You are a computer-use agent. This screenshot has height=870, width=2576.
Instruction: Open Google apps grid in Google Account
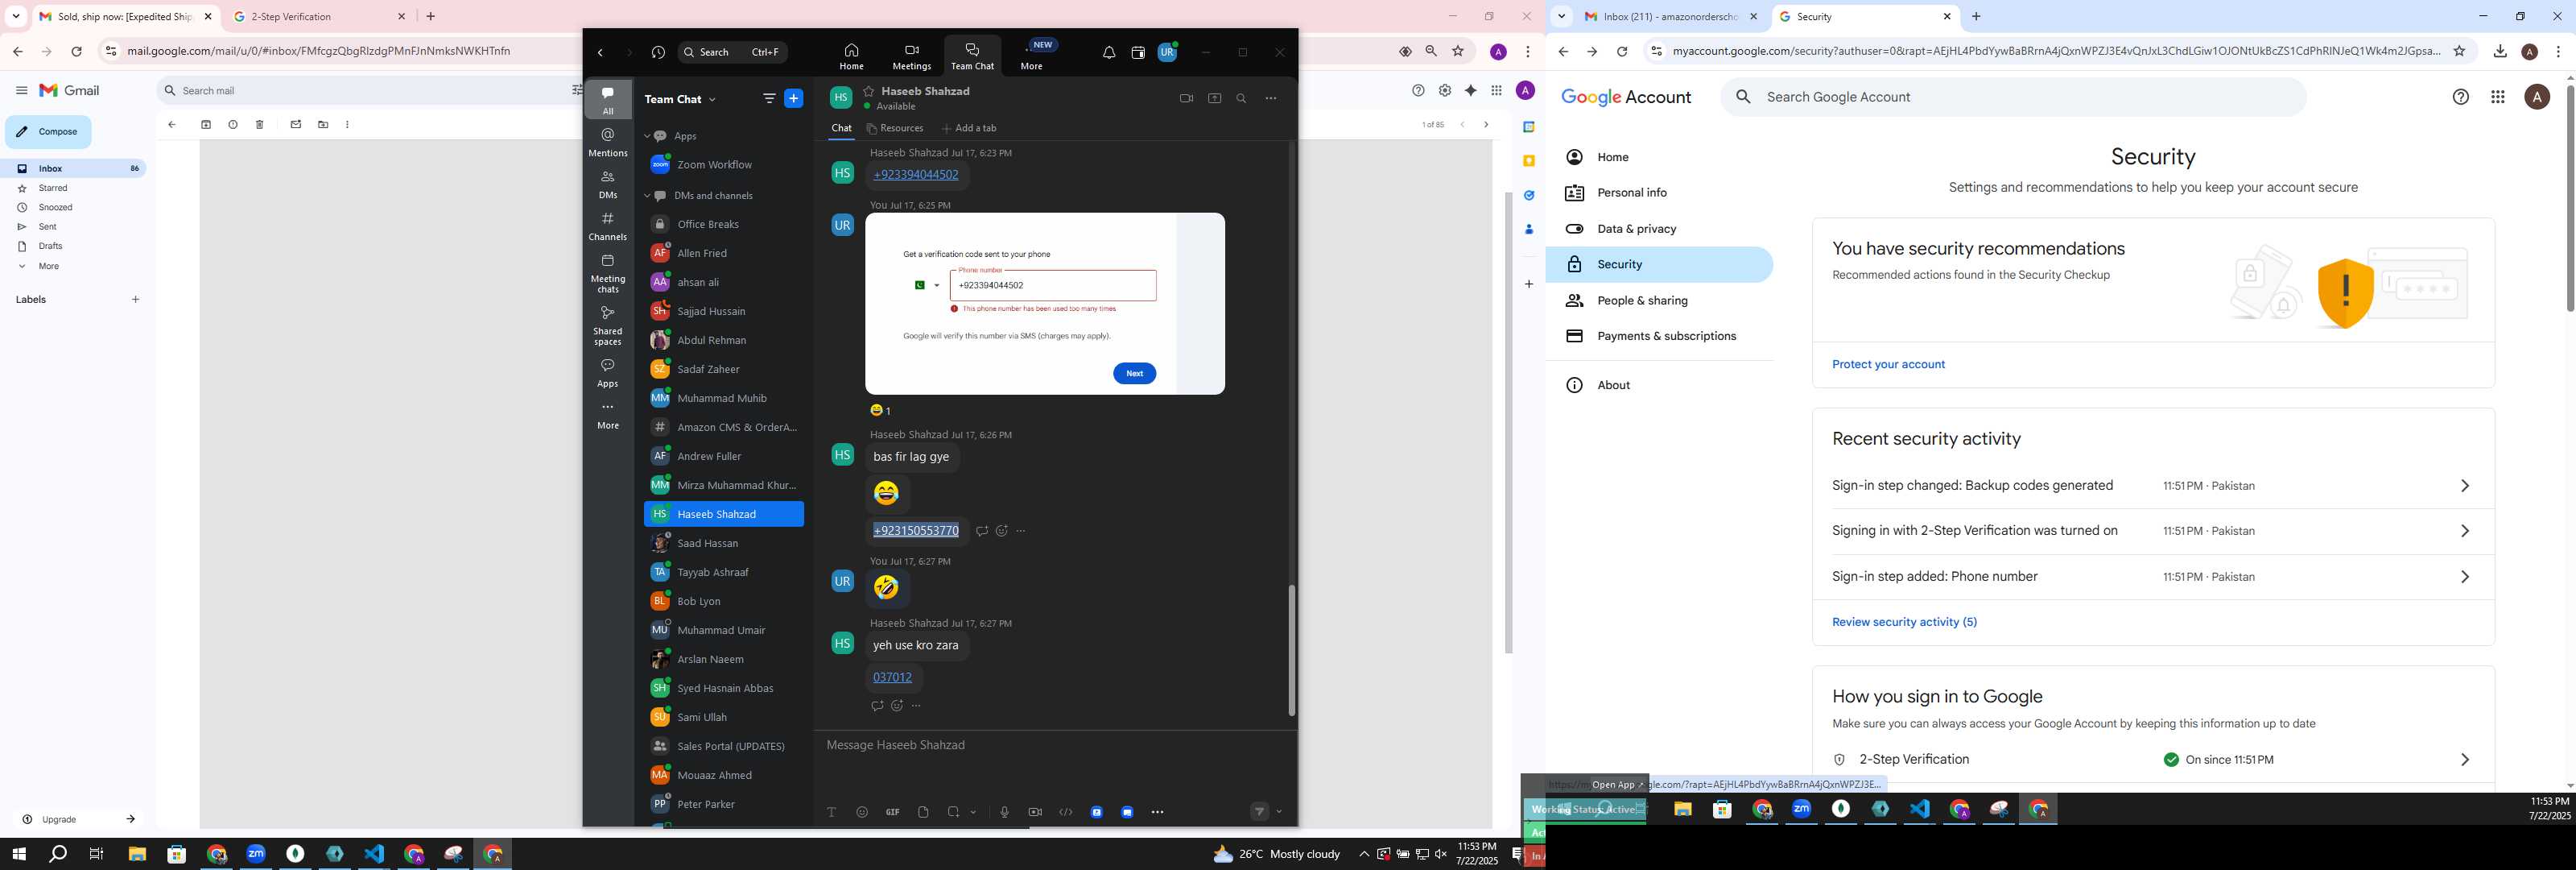click(2498, 97)
